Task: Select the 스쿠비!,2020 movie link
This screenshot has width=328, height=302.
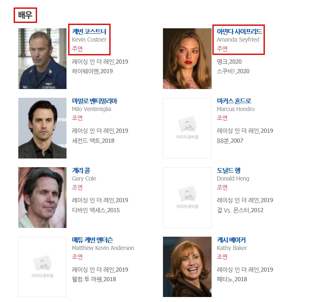Action: pyautogui.click(x=233, y=71)
